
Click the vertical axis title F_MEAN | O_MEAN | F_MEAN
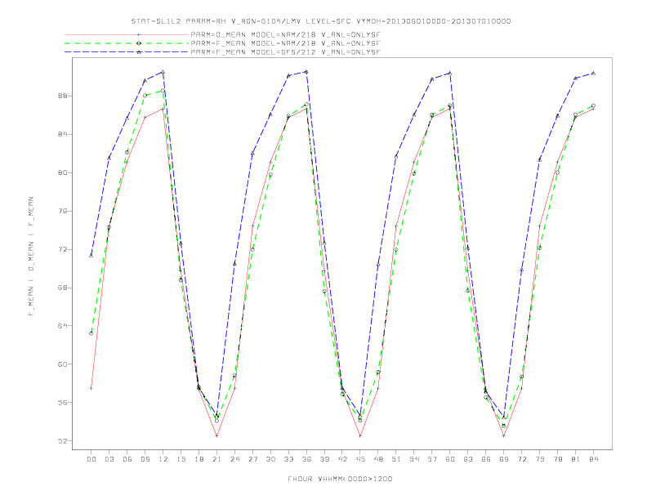(31, 257)
